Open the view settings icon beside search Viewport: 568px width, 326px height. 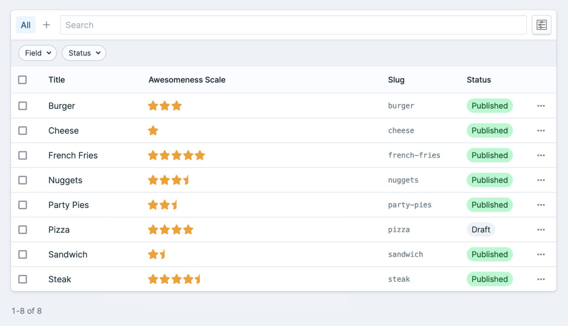tap(541, 25)
